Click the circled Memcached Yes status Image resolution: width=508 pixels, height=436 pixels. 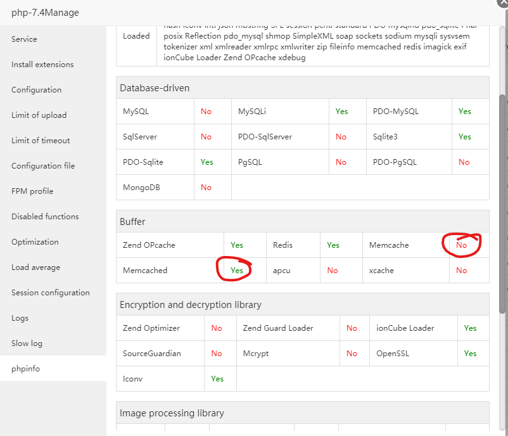point(237,271)
